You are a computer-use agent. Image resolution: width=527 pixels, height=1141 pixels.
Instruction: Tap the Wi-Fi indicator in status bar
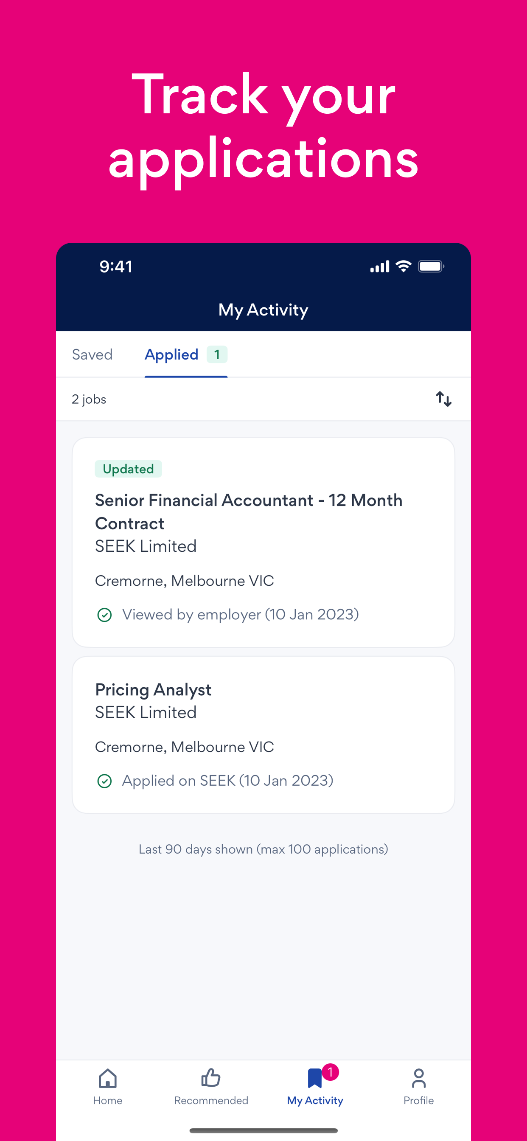click(404, 266)
